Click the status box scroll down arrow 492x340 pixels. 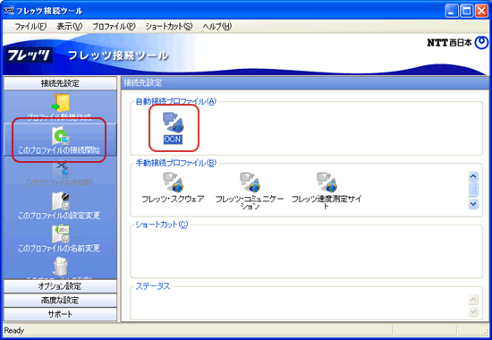coord(473,311)
